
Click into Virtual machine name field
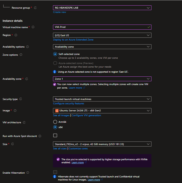[102, 27]
